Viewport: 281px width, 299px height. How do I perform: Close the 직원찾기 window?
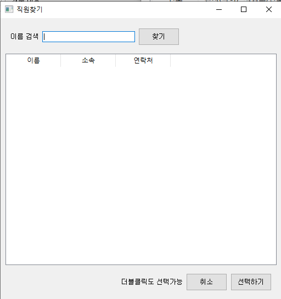(269, 9)
